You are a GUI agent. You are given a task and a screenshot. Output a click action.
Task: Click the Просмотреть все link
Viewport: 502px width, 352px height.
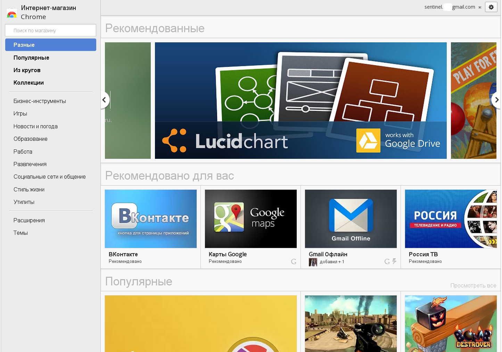tap(473, 285)
